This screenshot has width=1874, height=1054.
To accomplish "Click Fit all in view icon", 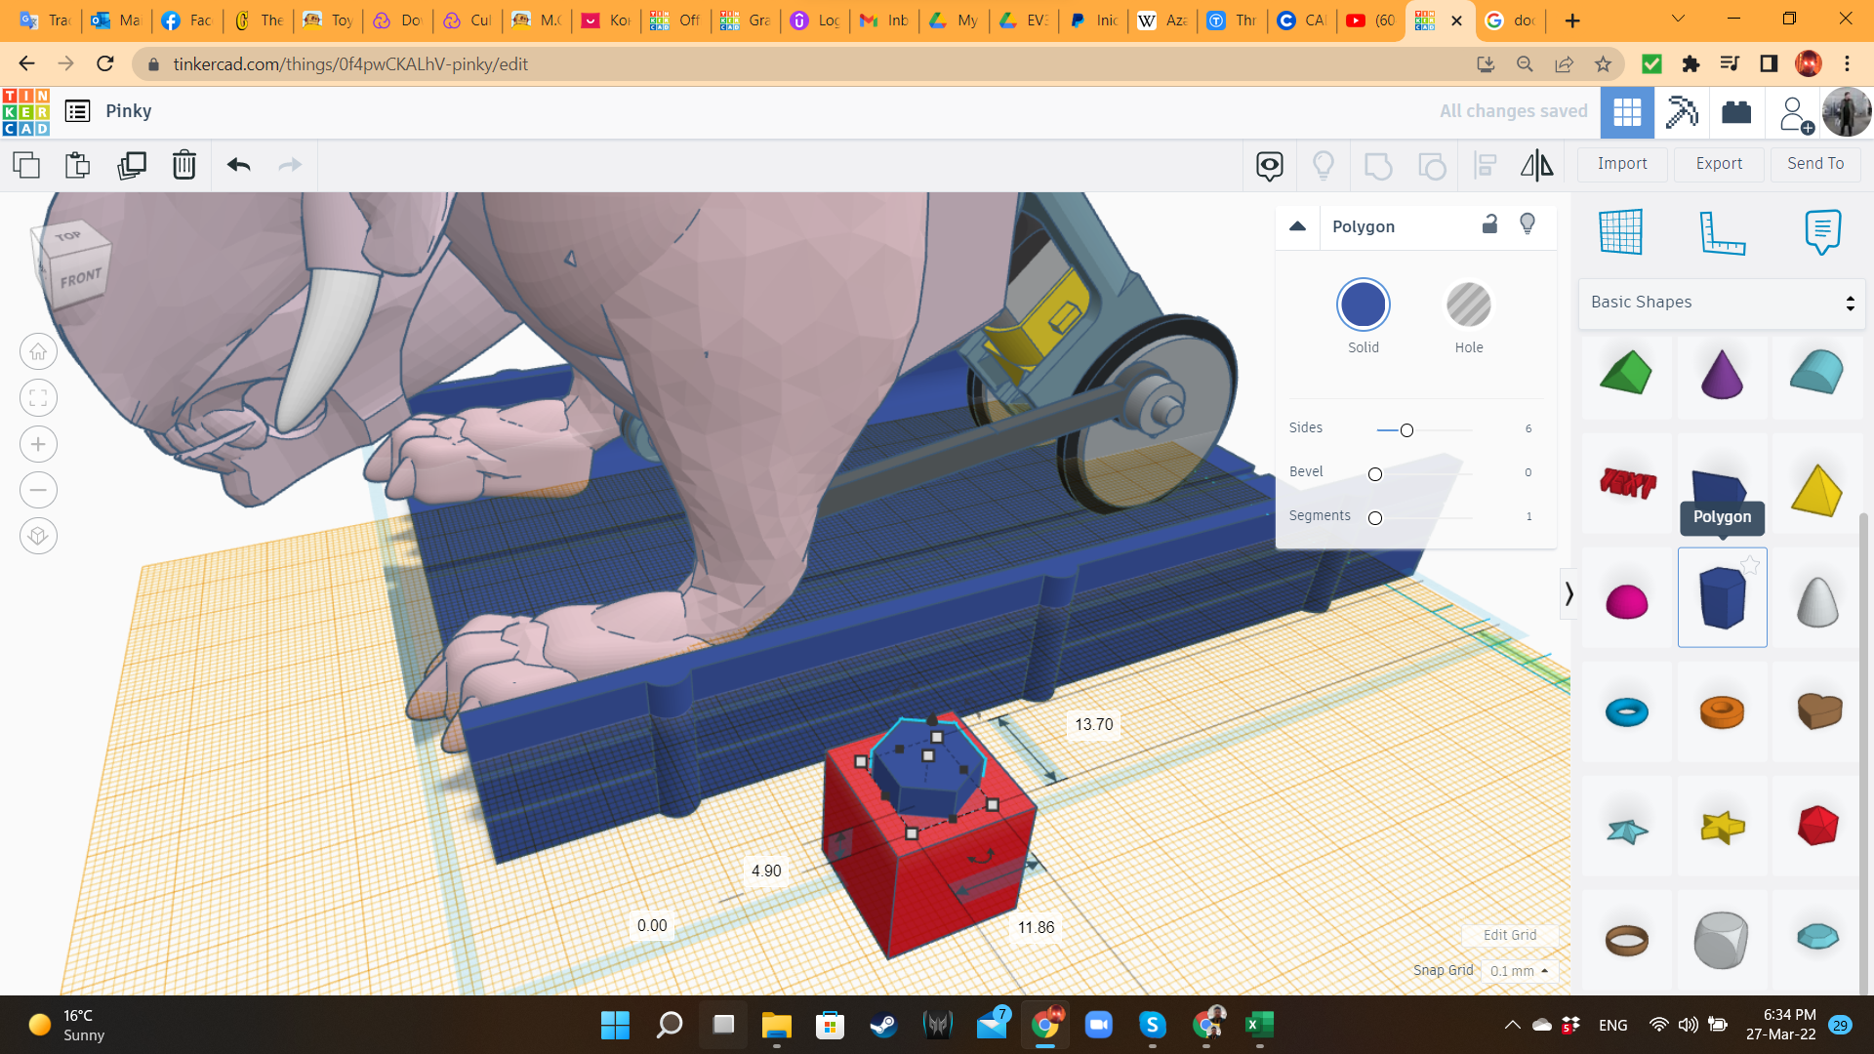I will coord(39,397).
